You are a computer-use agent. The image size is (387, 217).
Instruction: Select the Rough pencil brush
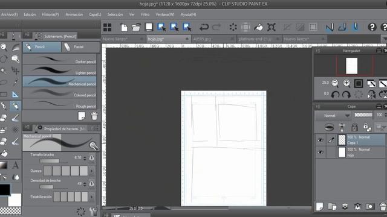59,104
